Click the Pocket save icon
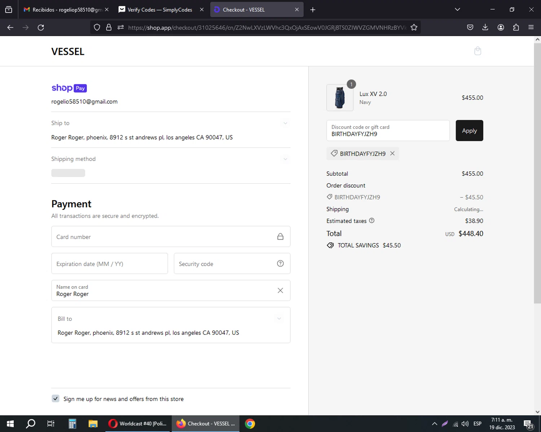Image resolution: width=541 pixels, height=432 pixels. 470,27
